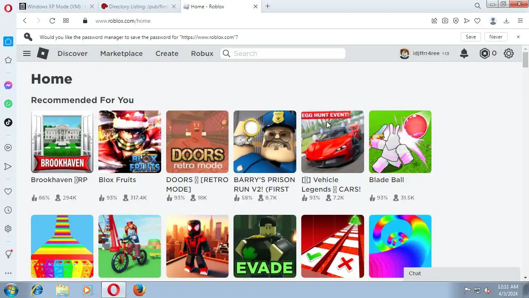Open the taskbar clock showing 12:11 AM
The width and height of the screenshot is (529, 298).
pyautogui.click(x=508, y=290)
